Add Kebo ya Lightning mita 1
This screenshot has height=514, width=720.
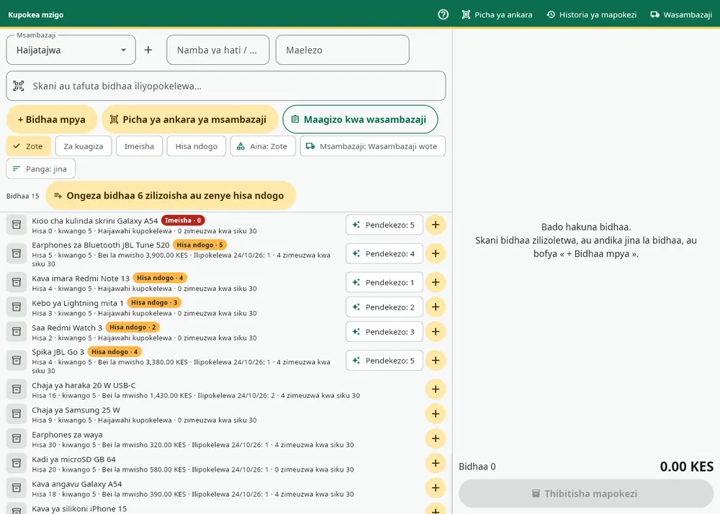click(x=436, y=307)
